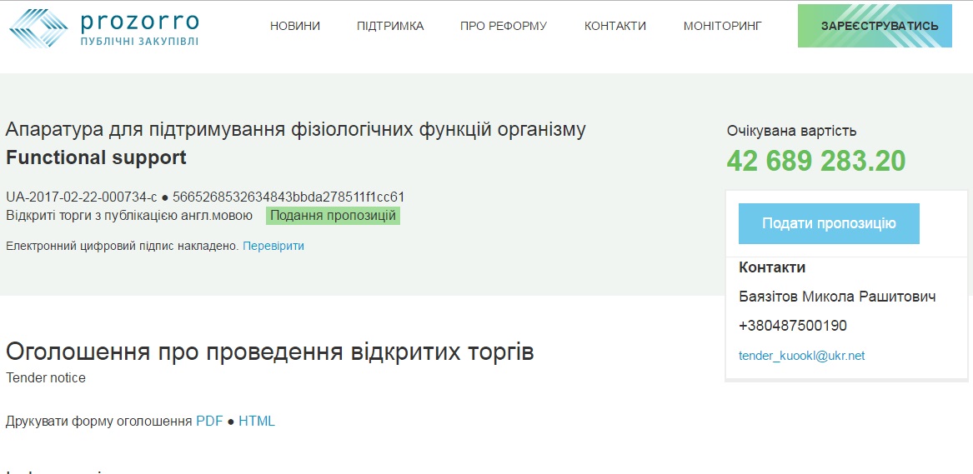Click the expected value 42 689 283.20

815,161
